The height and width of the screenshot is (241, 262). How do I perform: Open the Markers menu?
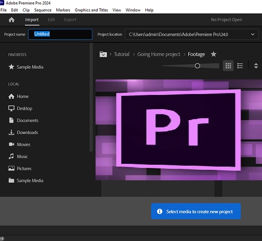click(63, 10)
